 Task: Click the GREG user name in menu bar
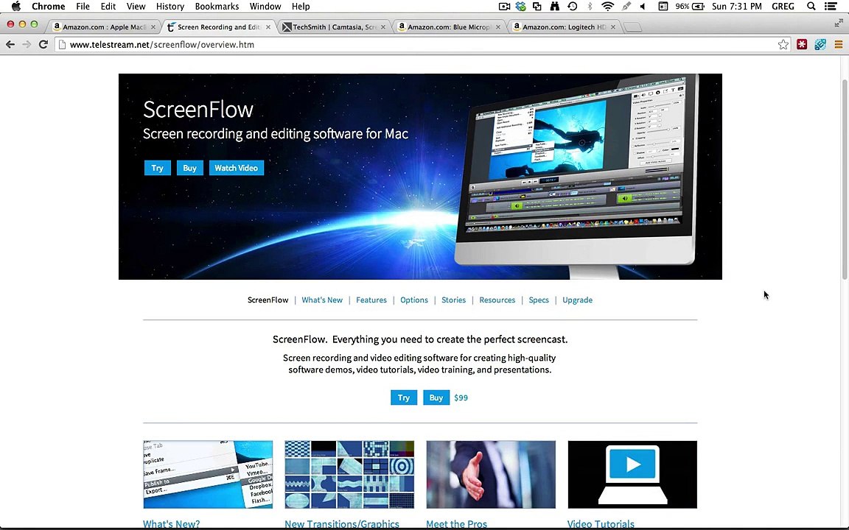click(x=783, y=7)
